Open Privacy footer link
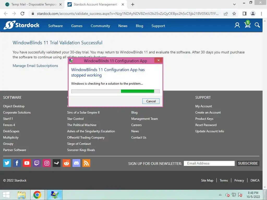267x200 pixels. tap(239, 180)
